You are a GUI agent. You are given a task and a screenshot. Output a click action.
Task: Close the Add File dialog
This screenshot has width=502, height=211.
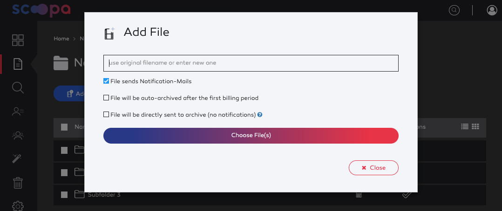tap(373, 168)
